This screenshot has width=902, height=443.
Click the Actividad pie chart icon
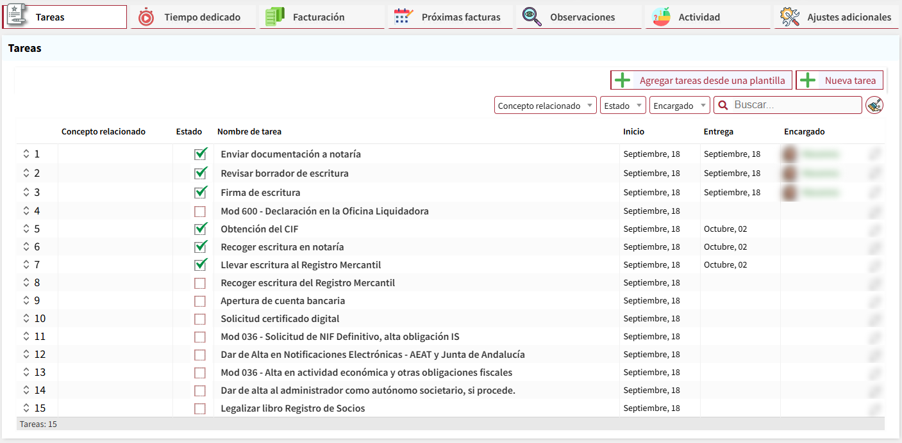(x=660, y=17)
